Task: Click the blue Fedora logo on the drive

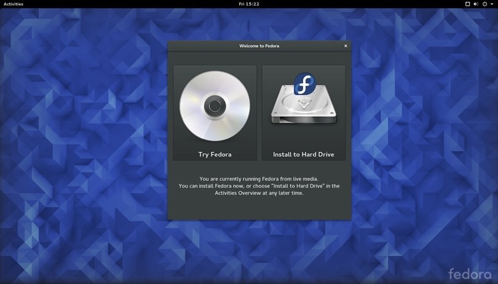Action: click(x=304, y=84)
